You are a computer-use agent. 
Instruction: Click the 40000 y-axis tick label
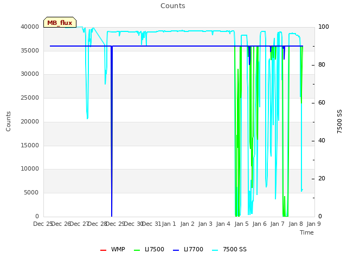click(x=30, y=27)
